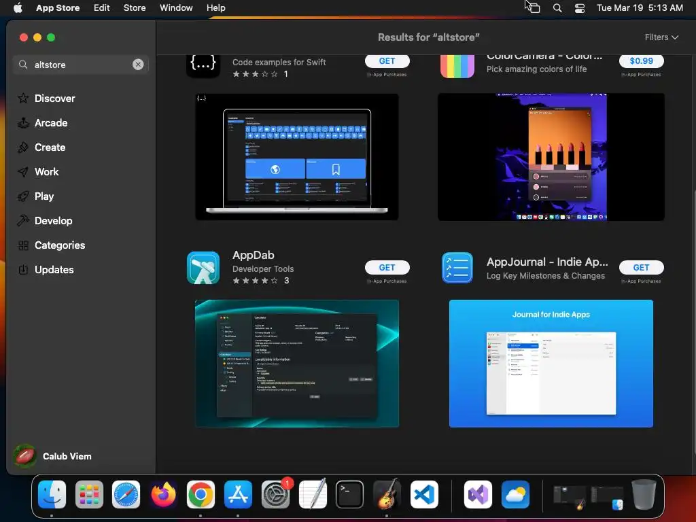
Task: Open TextEdit from the Dock
Action: (x=313, y=494)
